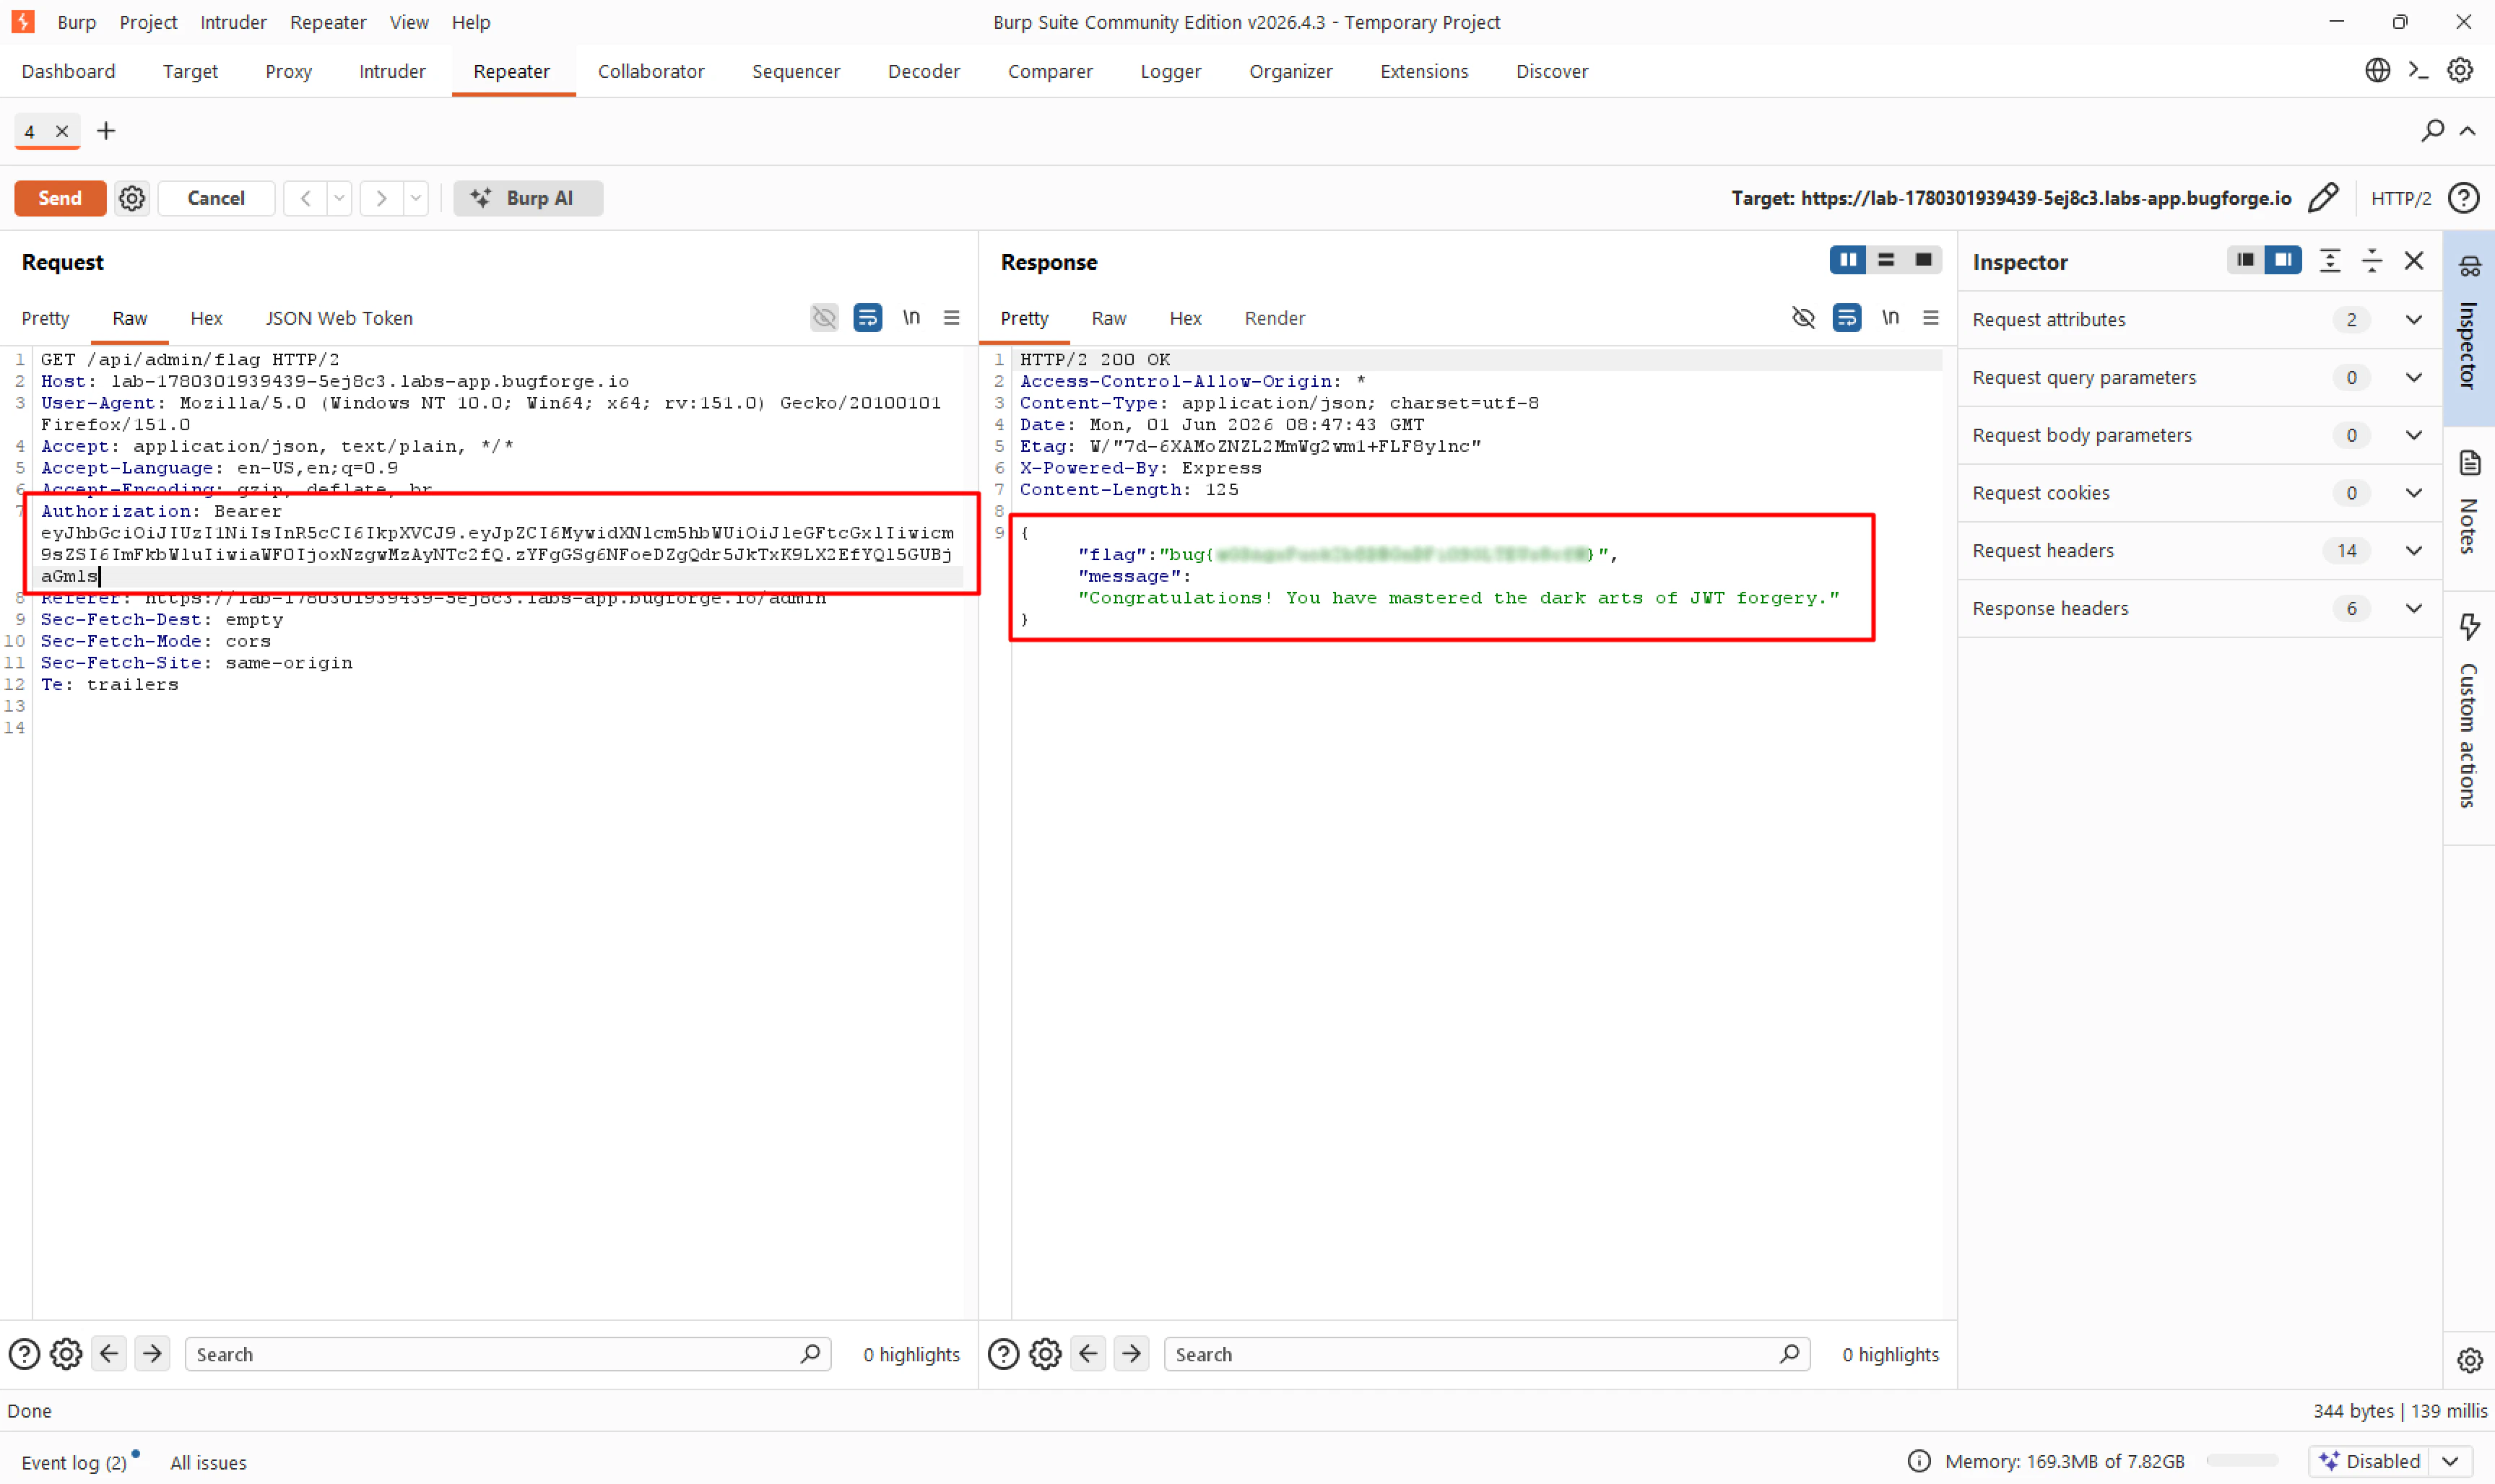The image size is (2495, 1484).
Task: Switch Response to Render view
Action: [1275, 318]
